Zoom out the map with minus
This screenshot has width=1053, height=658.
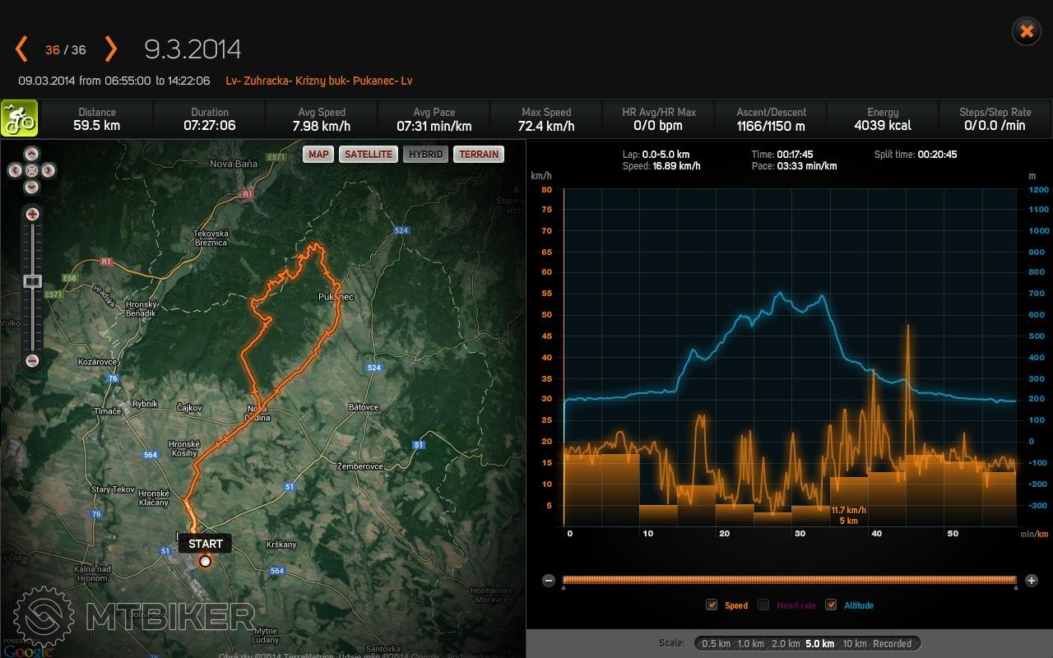[x=32, y=360]
